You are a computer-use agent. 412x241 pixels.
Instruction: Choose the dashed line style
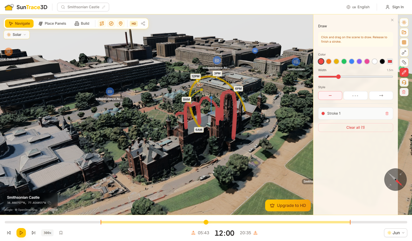point(355,96)
